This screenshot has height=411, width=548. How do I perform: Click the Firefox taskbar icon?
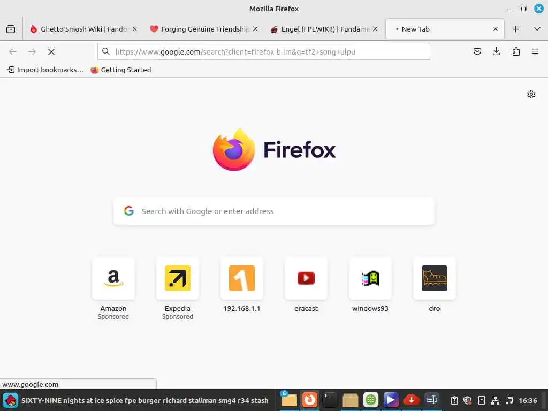pyautogui.click(x=309, y=400)
